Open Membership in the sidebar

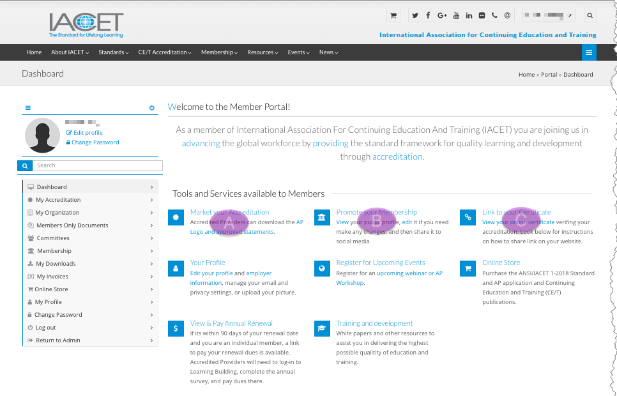point(91,251)
